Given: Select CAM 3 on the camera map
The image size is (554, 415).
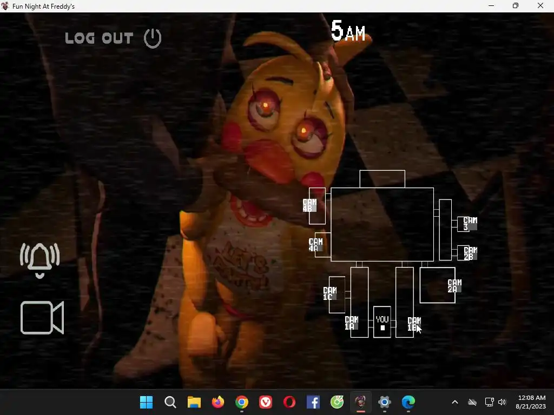Looking at the screenshot, I should pyautogui.click(x=470, y=224).
